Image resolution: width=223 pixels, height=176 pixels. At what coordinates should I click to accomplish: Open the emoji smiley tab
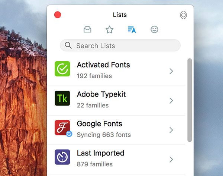point(154,29)
